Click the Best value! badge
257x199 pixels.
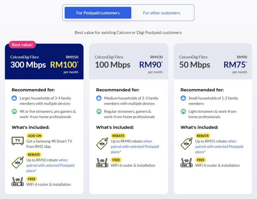[22, 44]
